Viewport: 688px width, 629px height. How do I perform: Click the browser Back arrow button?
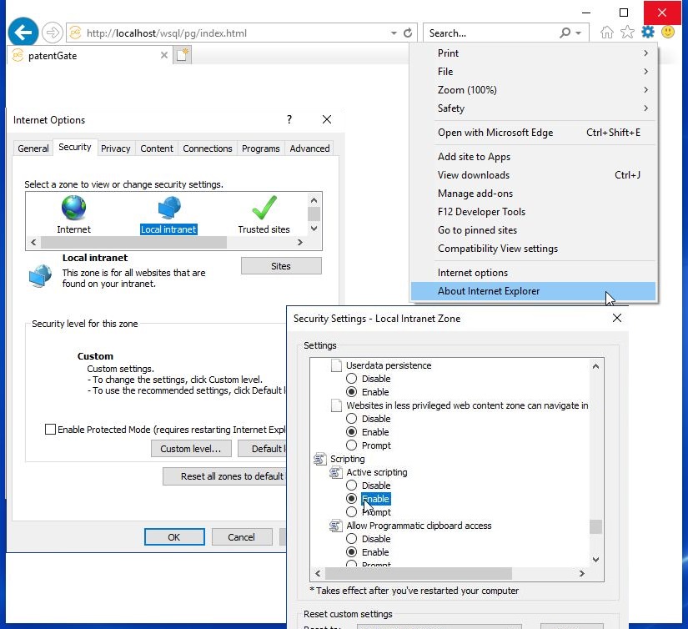23,32
